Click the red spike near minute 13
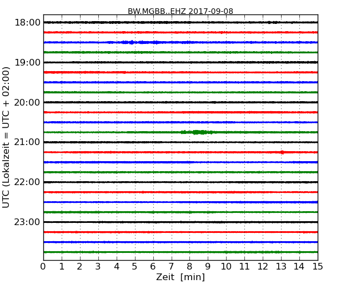This screenshot has height=289, width=361. (x=282, y=152)
